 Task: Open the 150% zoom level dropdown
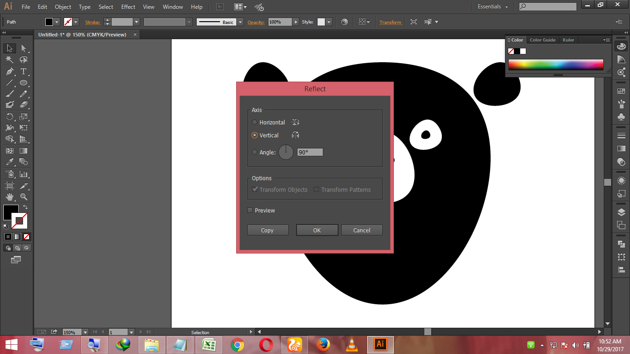pos(85,332)
